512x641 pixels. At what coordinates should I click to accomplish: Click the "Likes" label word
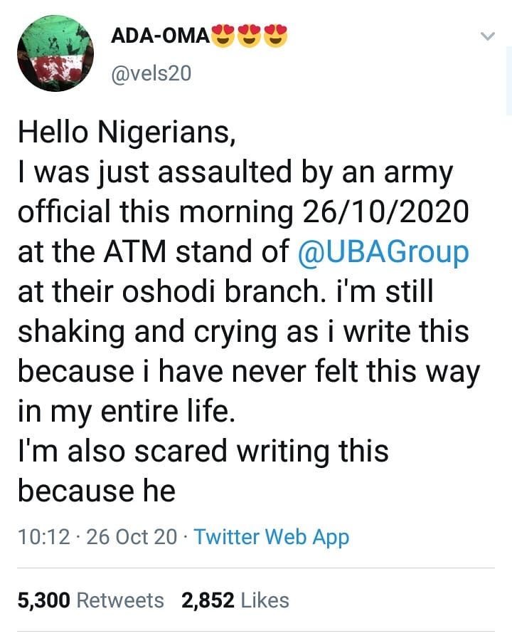(265, 600)
